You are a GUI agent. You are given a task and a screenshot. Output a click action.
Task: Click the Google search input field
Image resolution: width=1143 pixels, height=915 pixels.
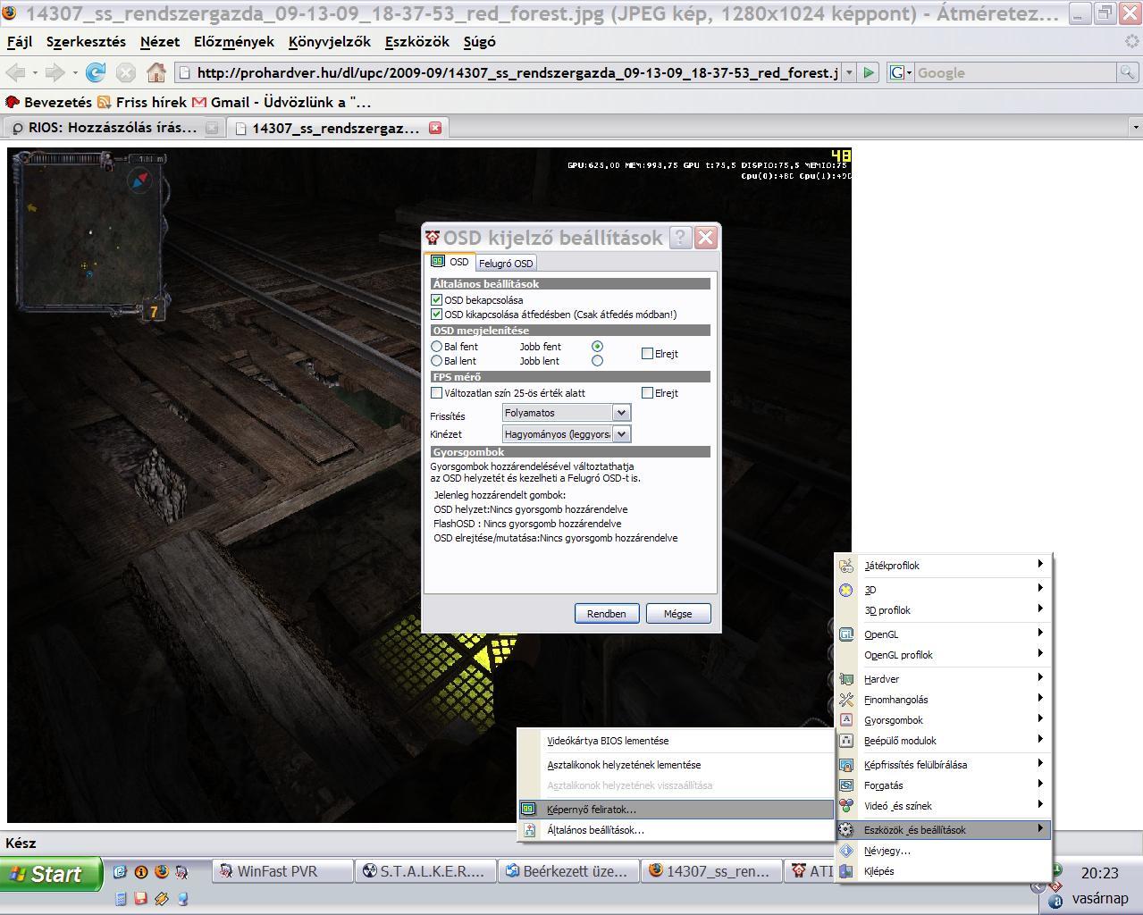point(1015,73)
